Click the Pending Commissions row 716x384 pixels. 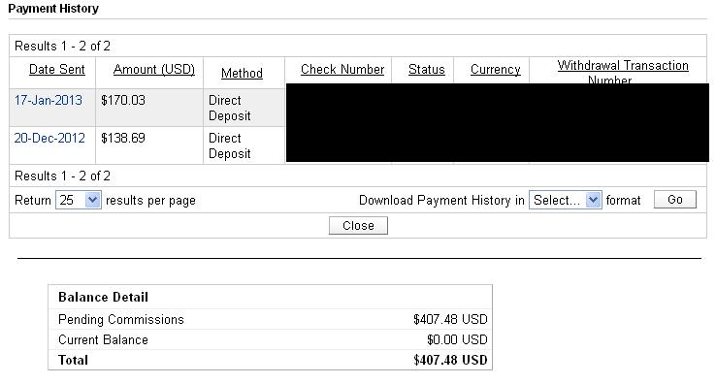pyautogui.click(x=271, y=319)
